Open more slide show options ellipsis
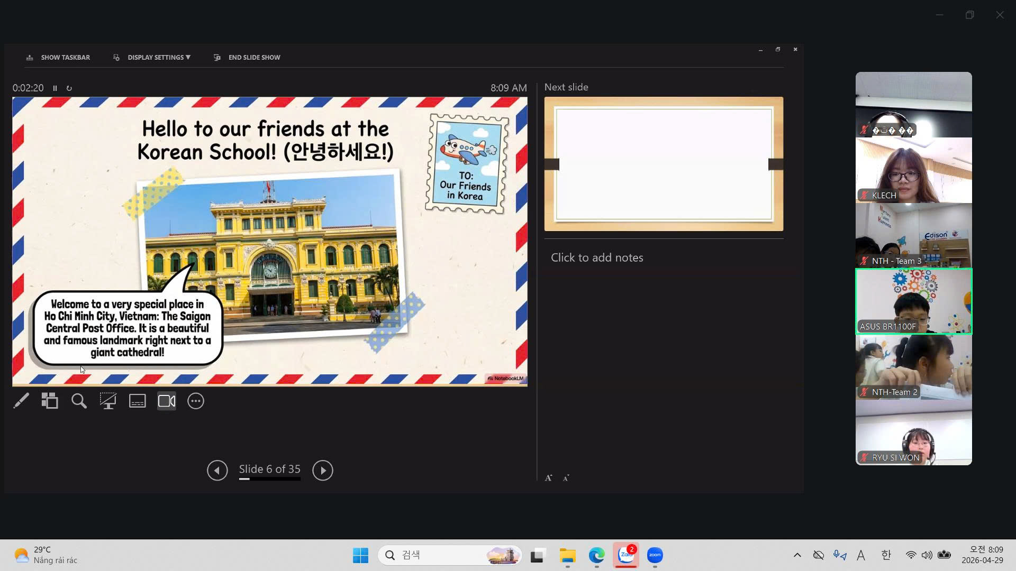 click(196, 401)
